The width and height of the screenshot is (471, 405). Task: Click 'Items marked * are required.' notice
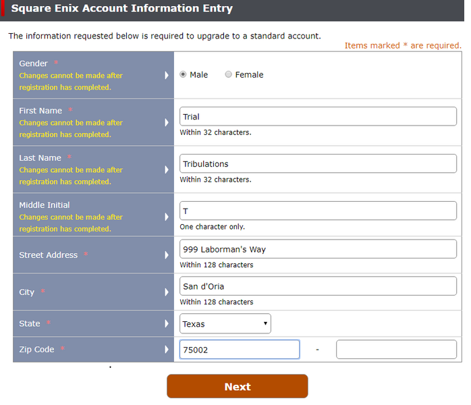coord(403,45)
